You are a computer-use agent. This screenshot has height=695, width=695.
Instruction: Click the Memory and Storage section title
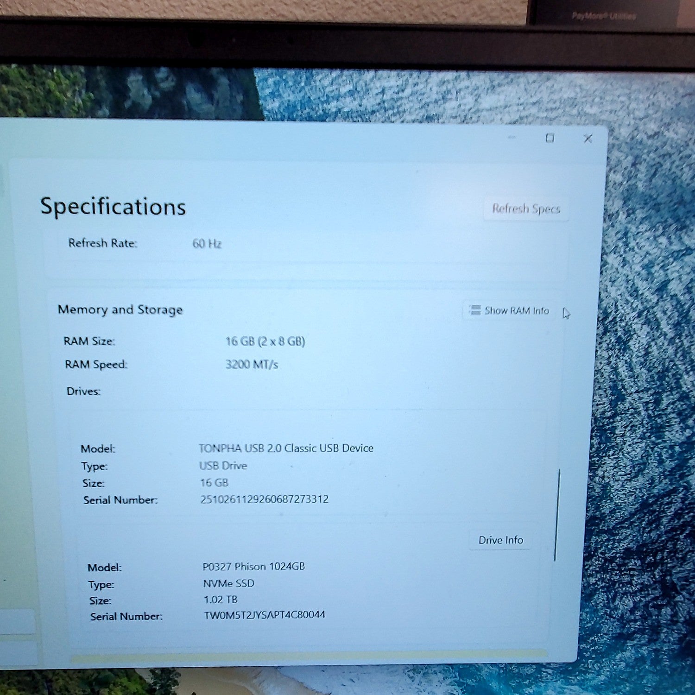[x=120, y=310]
